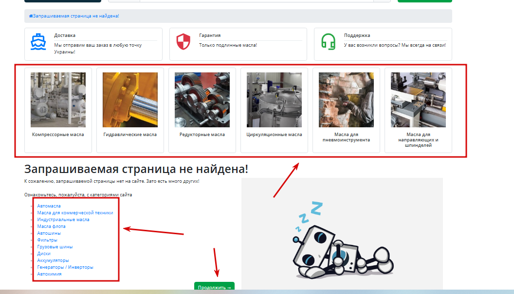Image resolution: width=514 pixels, height=294 pixels.
Task: Click the Гарантия heading
Action: tap(210, 35)
